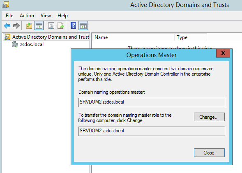Click the Forward arrow toolbar icon

tap(16, 25)
